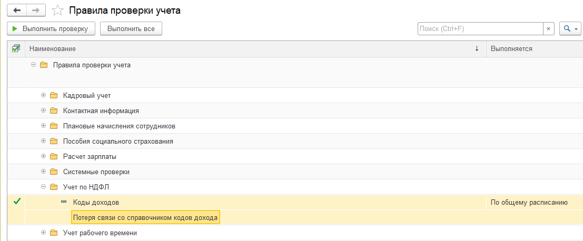This screenshot has width=583, height=241.
Task: Click the back navigation arrow
Action: (17, 11)
